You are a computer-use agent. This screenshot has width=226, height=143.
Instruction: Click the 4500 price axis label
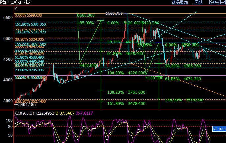point(8,59)
